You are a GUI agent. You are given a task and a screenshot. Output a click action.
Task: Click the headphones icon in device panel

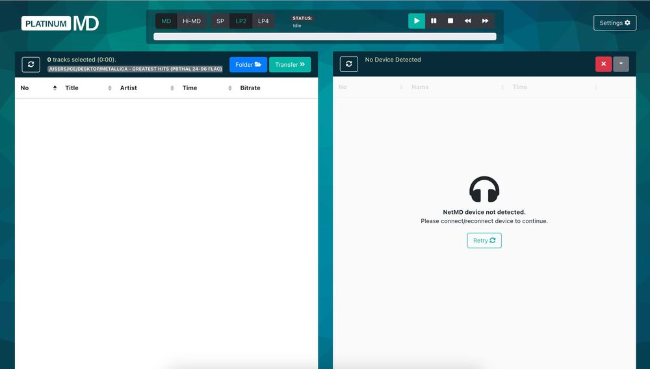click(x=484, y=189)
